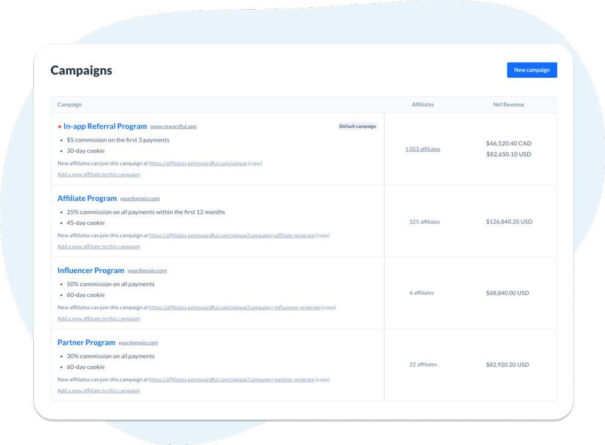The height and width of the screenshot is (445, 605).
Task: Click the Net Revenue column header
Action: pos(508,105)
